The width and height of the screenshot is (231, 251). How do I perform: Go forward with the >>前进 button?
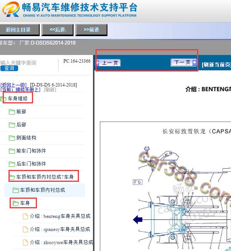pyautogui.click(x=91, y=30)
